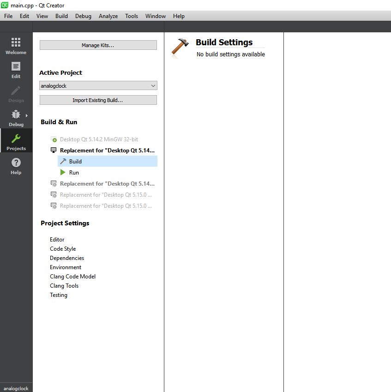Select second Replacement for "Desktop Qt 5.14... kit

[107, 183]
